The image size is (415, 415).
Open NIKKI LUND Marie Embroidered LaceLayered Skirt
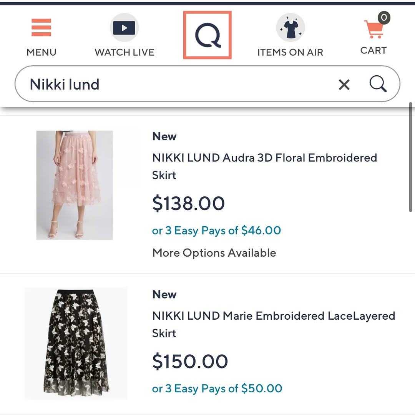pos(274,324)
